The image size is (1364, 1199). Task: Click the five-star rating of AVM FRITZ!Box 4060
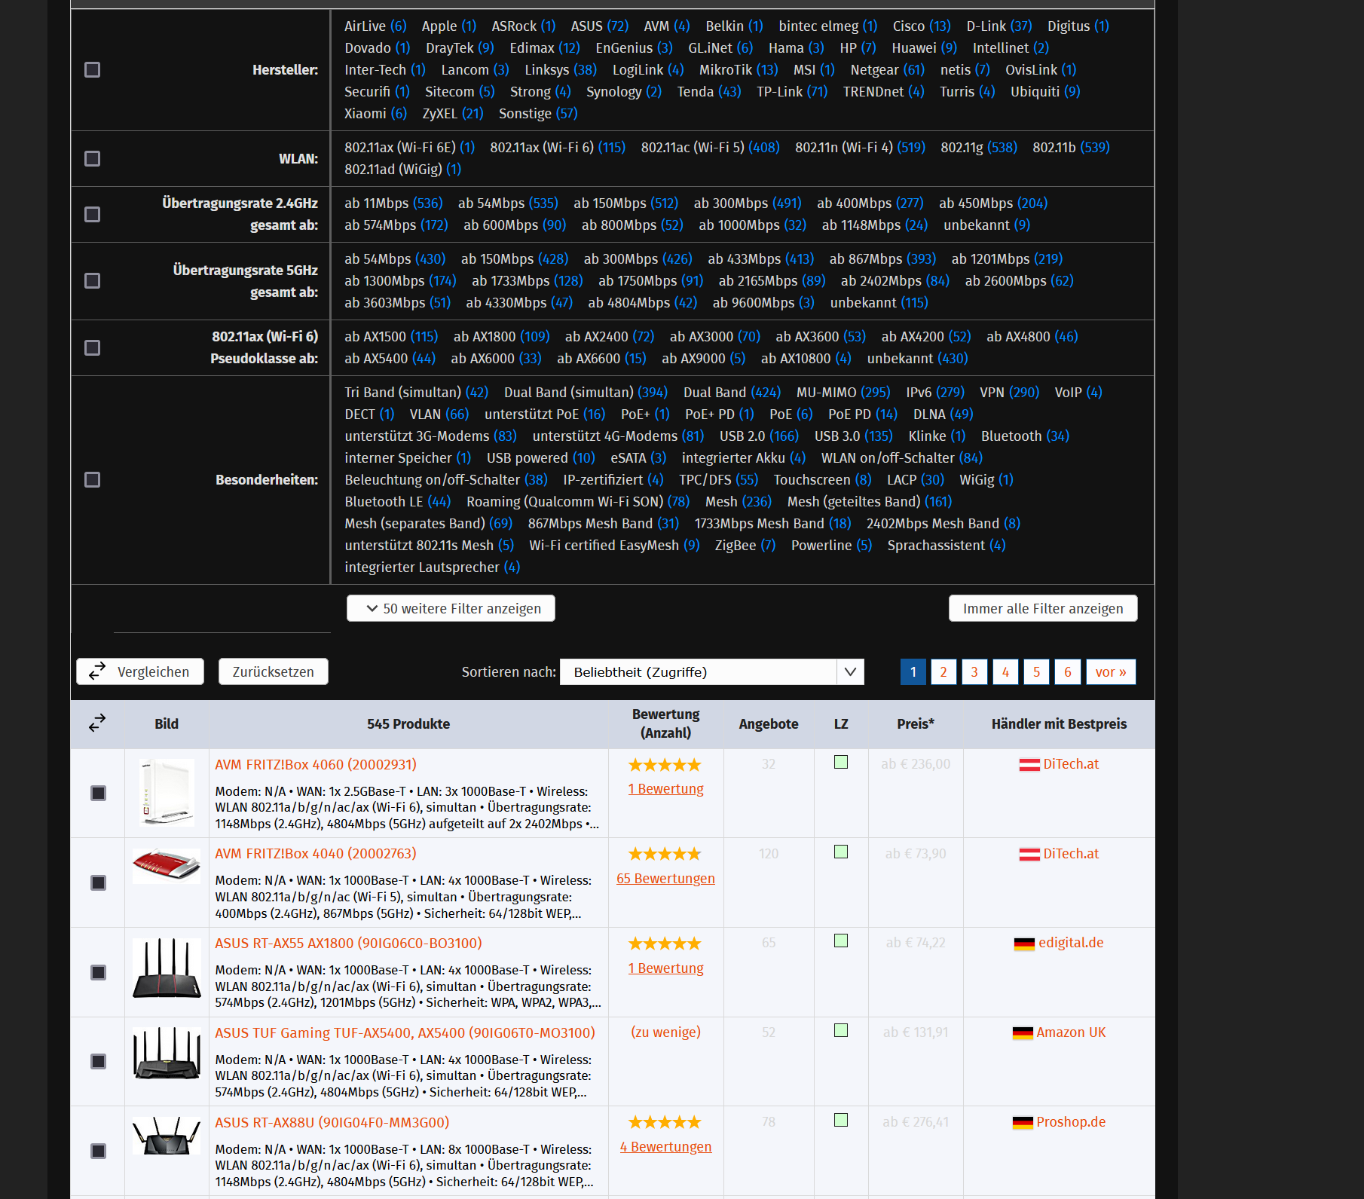[x=665, y=765]
